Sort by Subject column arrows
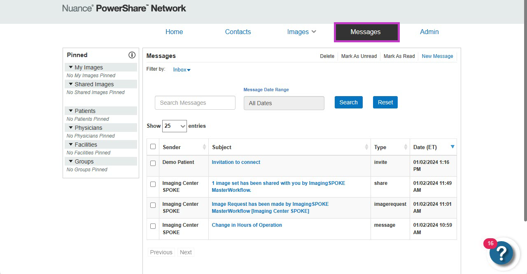527x274 pixels. tap(366, 147)
